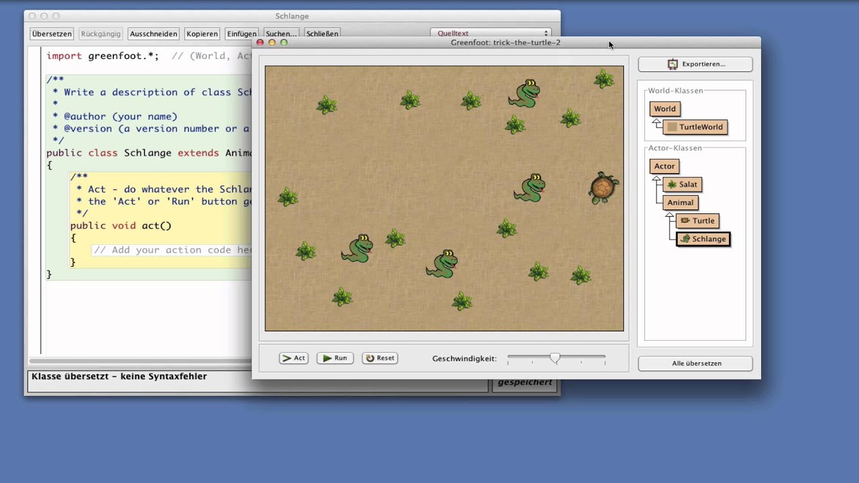This screenshot has width=859, height=483.
Task: Click the public void act() line
Action: [x=121, y=225]
